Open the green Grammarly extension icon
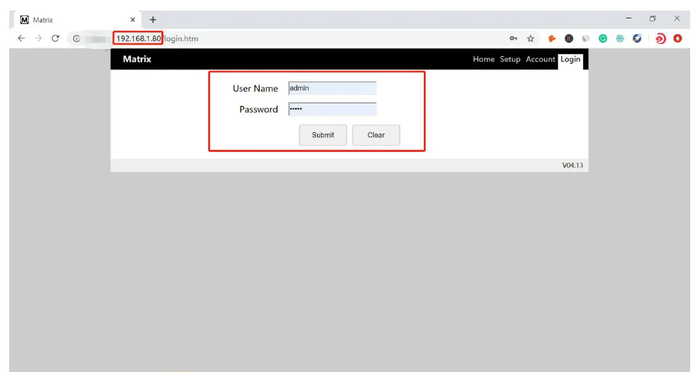This screenshot has width=700, height=375. (602, 39)
